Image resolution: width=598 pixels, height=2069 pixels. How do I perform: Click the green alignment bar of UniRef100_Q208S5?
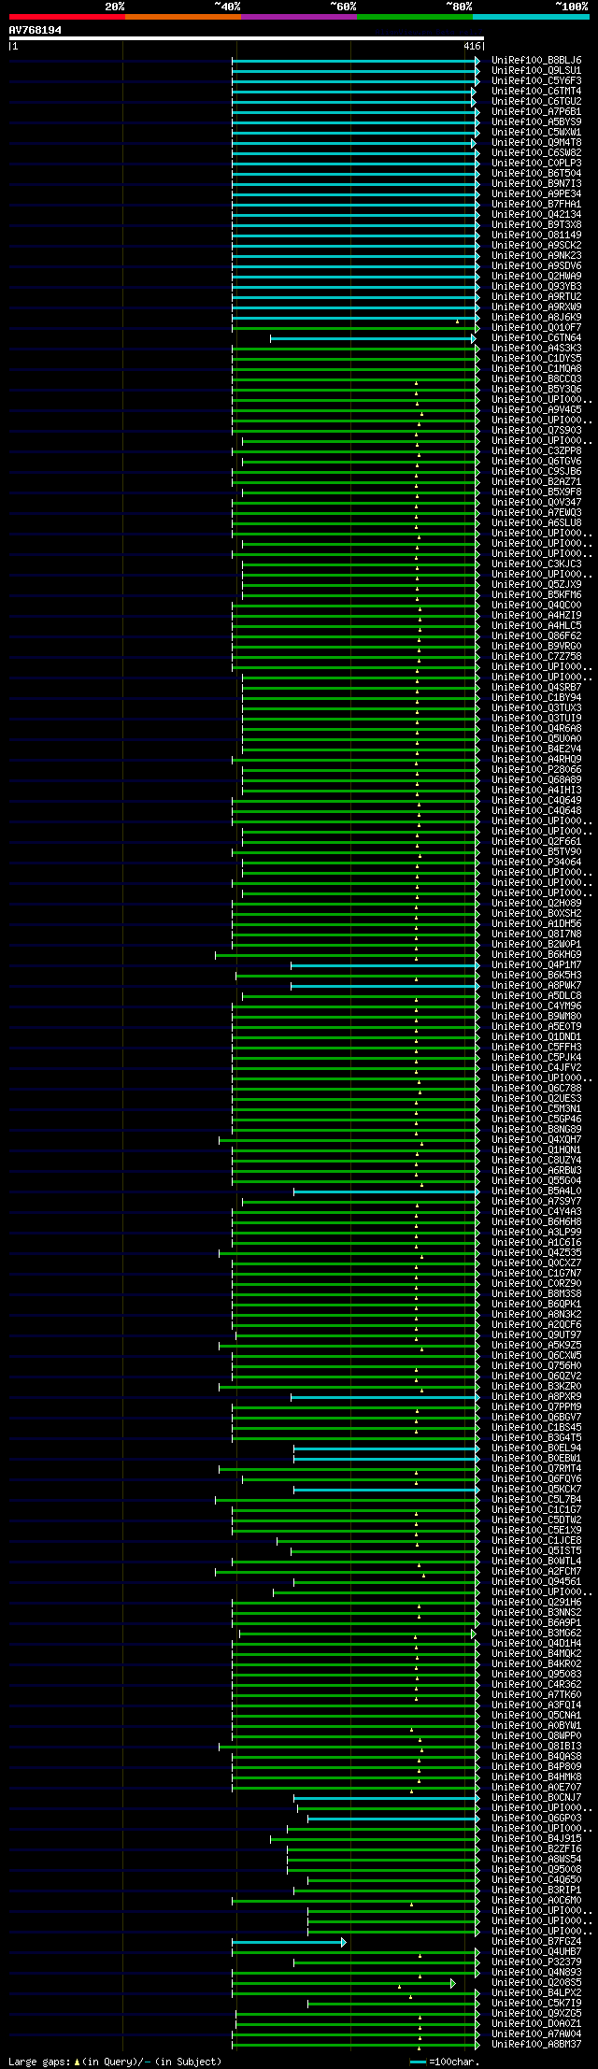pos(343,1982)
